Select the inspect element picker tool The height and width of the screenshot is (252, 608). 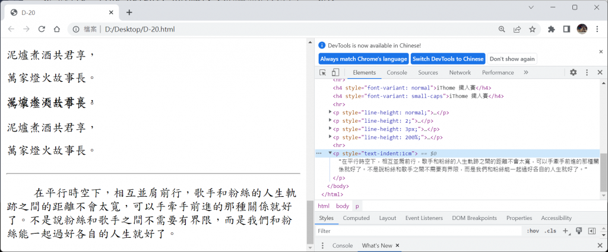(x=322, y=72)
